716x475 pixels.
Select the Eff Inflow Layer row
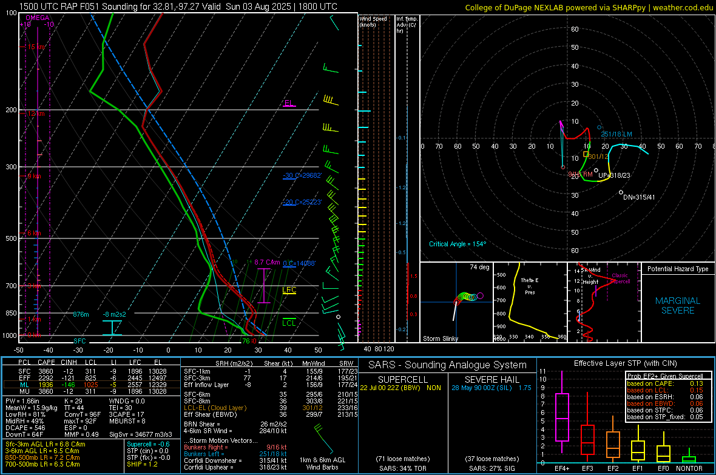271,385
